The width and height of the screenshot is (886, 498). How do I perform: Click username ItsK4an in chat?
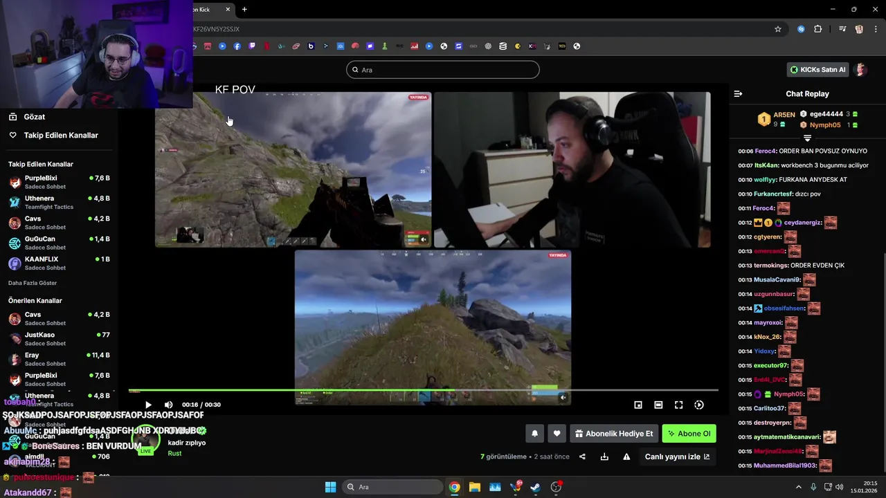pyautogui.click(x=766, y=165)
